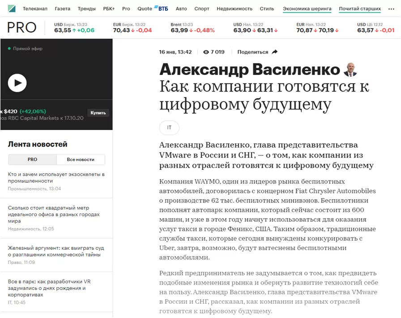Click the Александр Василенко author name heading

(x=250, y=69)
